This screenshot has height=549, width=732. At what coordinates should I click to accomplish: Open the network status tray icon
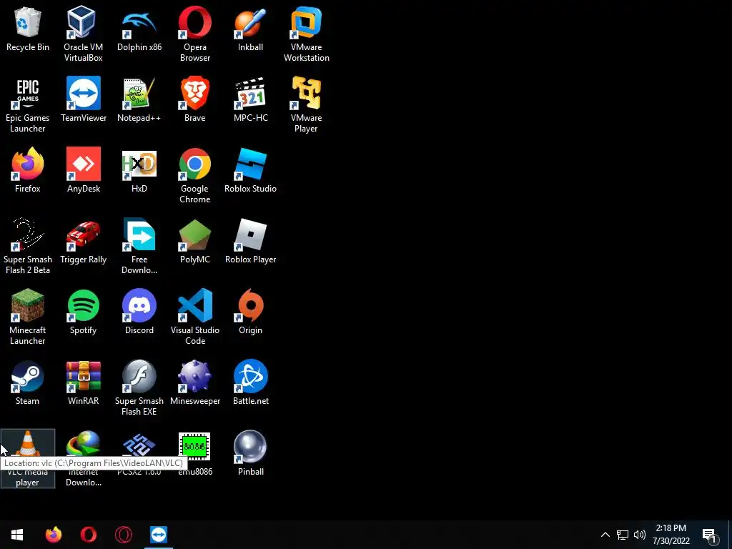coord(623,535)
